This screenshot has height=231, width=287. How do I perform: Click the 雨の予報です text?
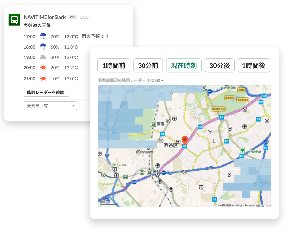point(95,36)
